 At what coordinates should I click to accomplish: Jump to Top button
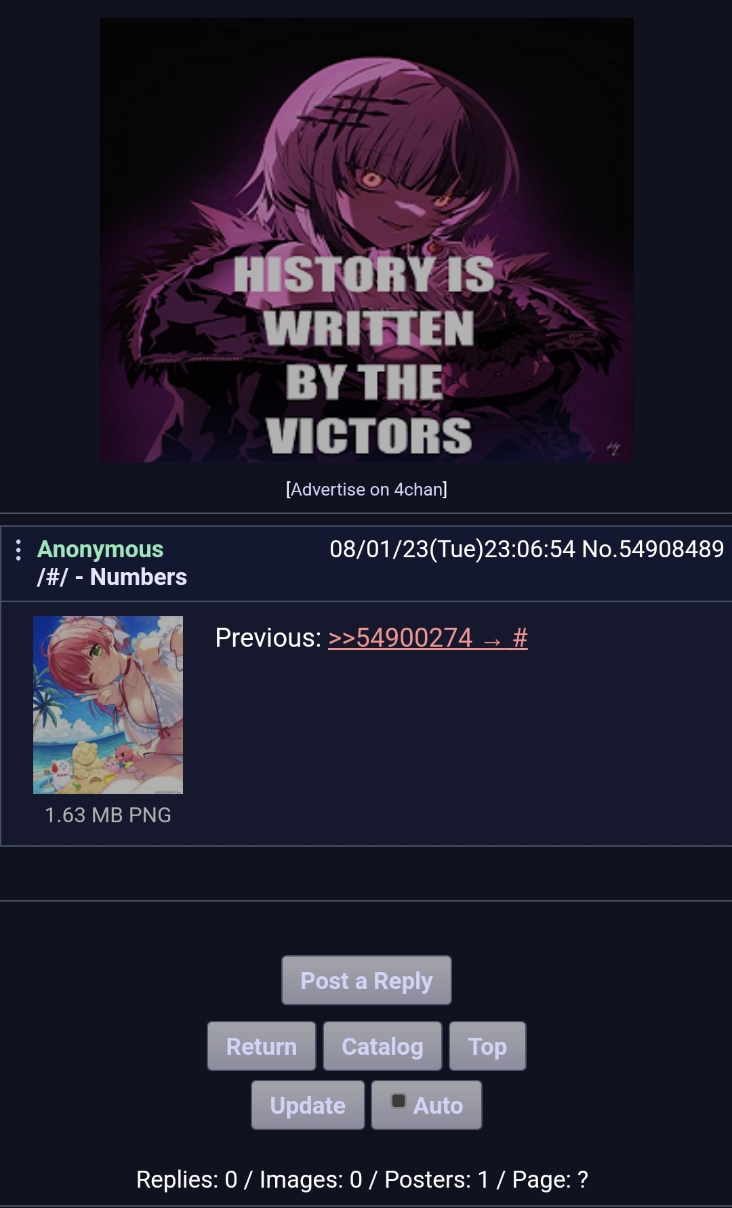[487, 1046]
